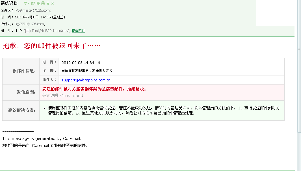
Task: Click the 系统退信 subject title
Action: click(x=9, y=3)
